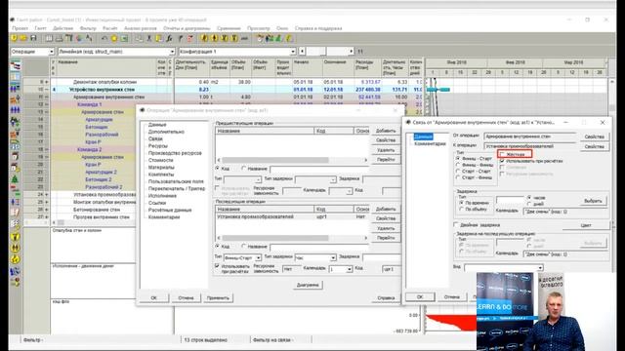This screenshot has width=625, height=351.
Task: Click Применить in the operation dialog
Action: point(218,297)
